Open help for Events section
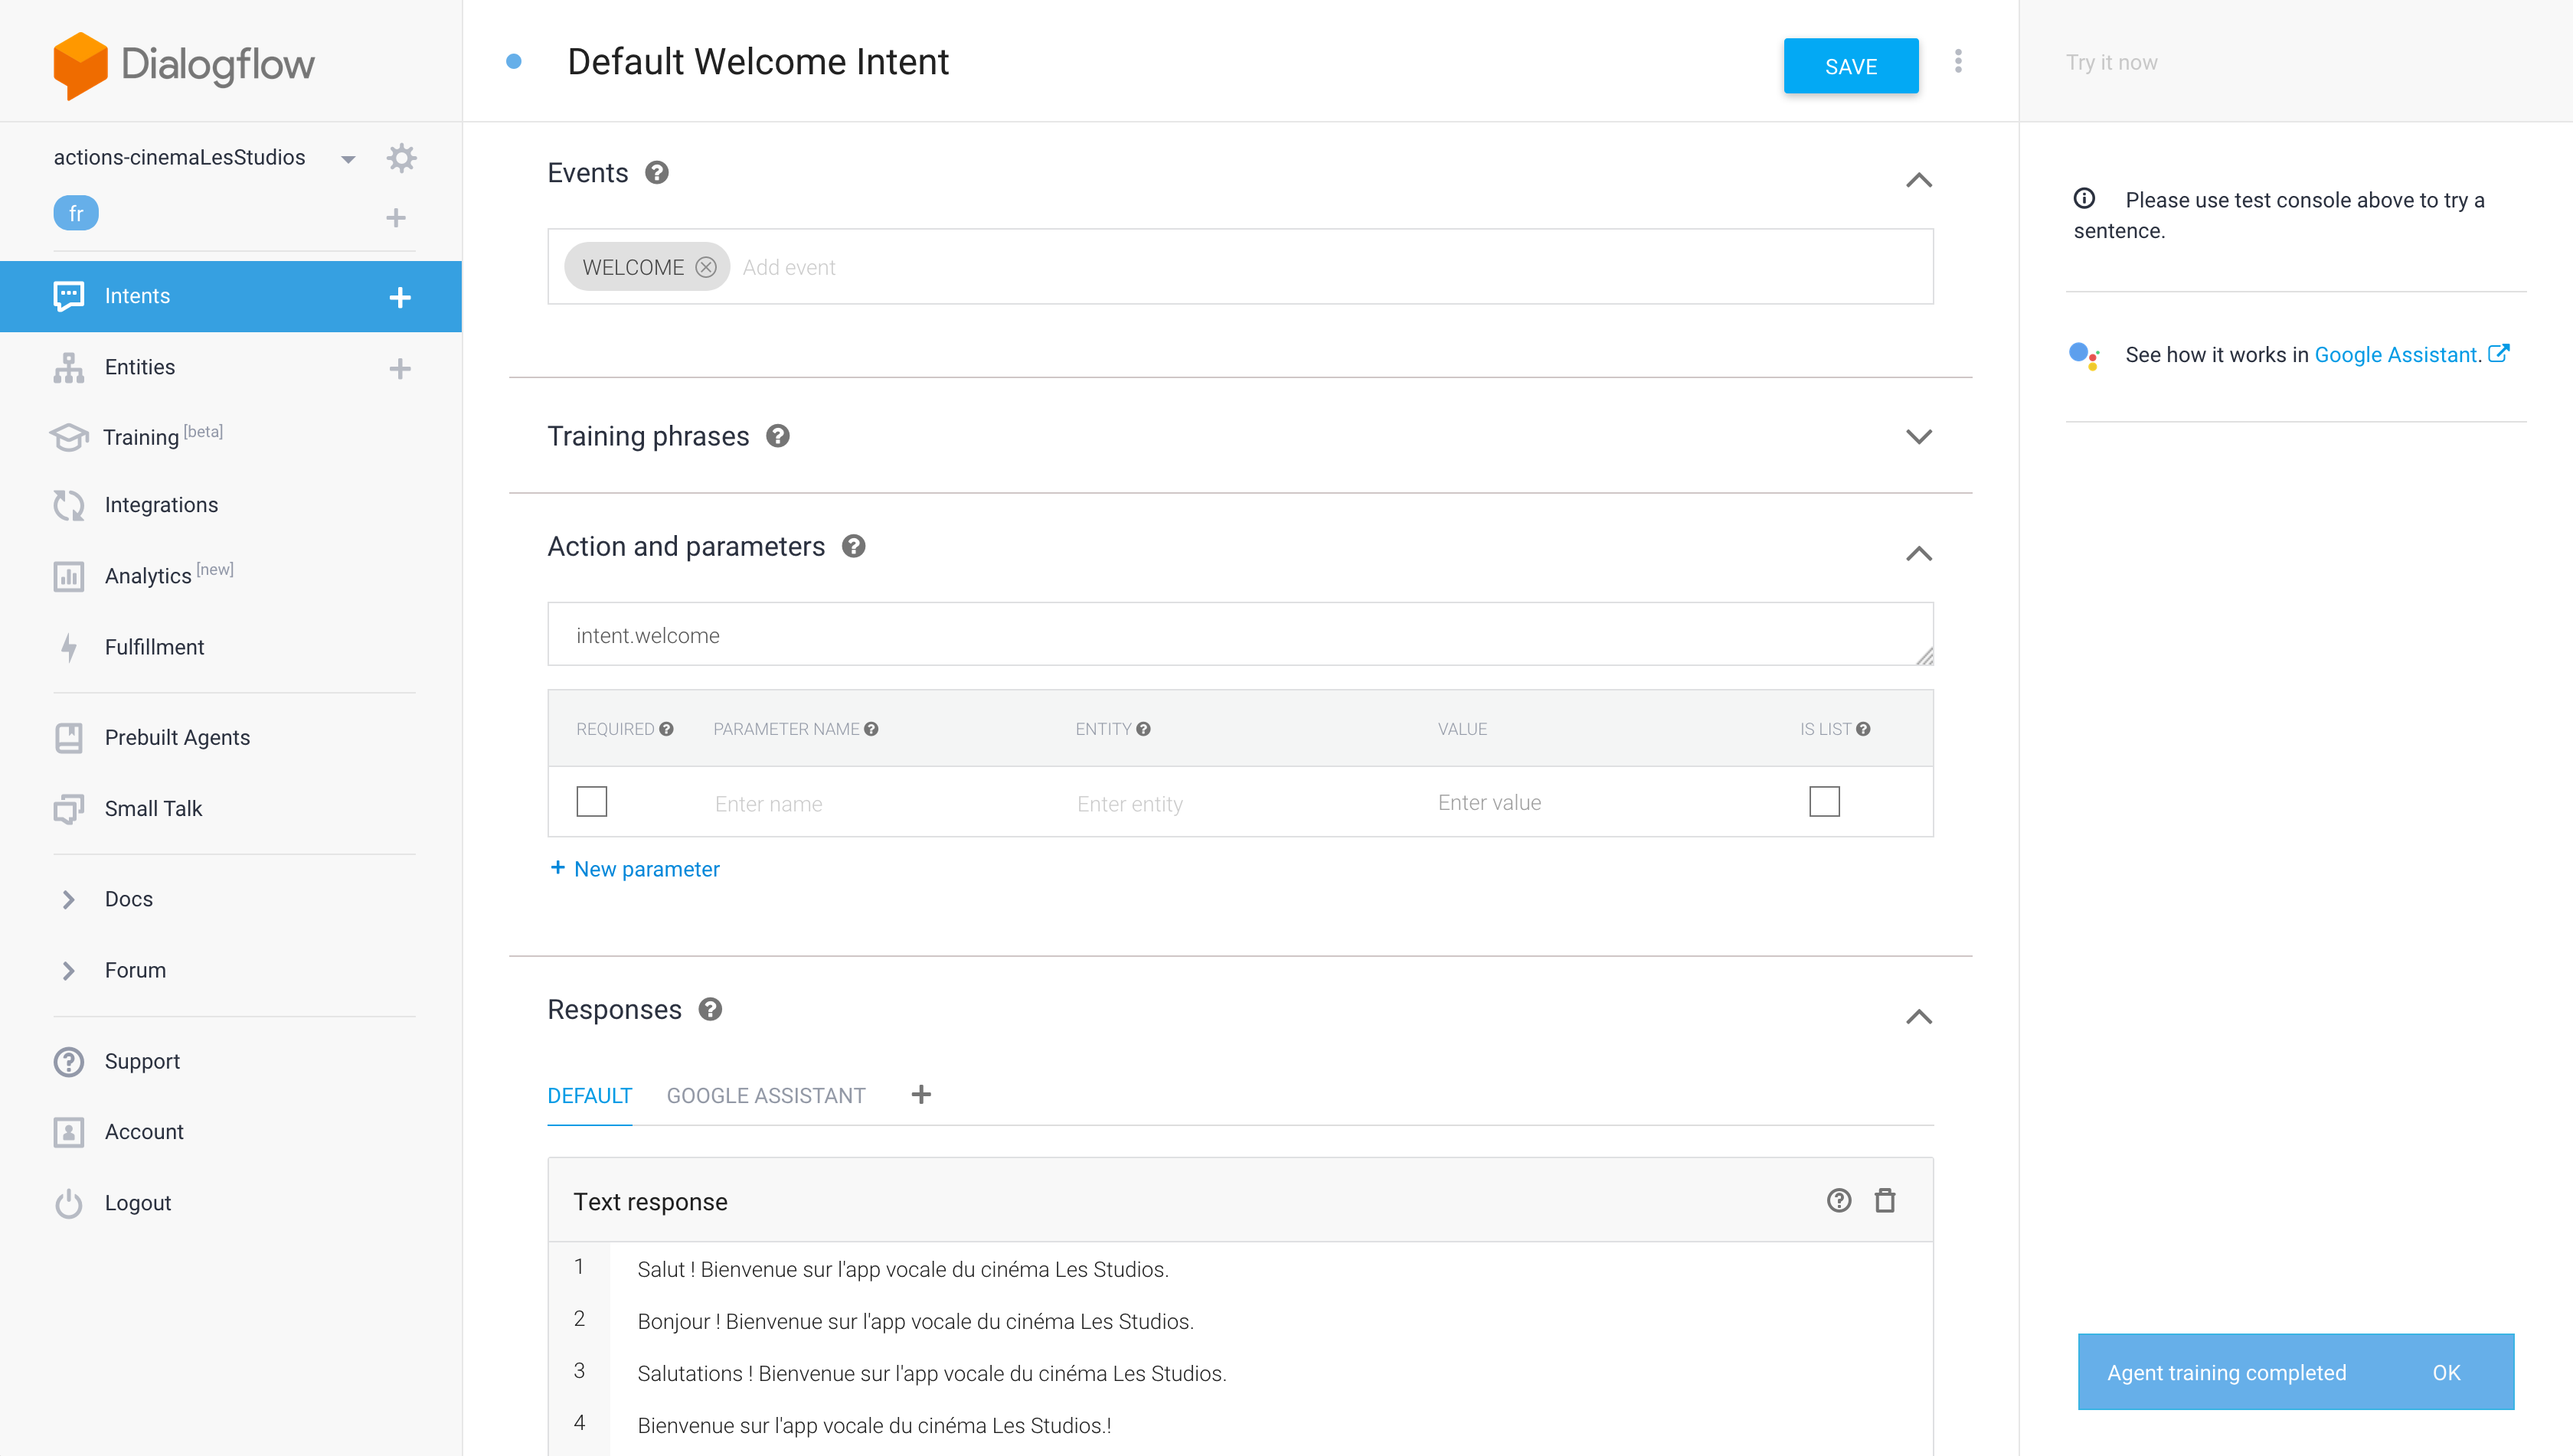 point(656,173)
